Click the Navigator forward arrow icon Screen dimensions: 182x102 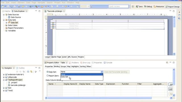pos(20,72)
